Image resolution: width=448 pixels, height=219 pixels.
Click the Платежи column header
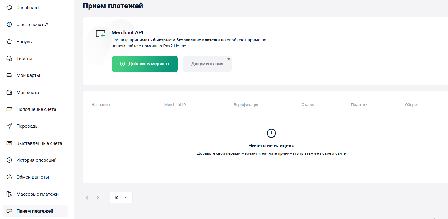[x=359, y=105]
